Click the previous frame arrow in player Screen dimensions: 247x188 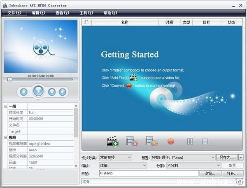(x=24, y=92)
